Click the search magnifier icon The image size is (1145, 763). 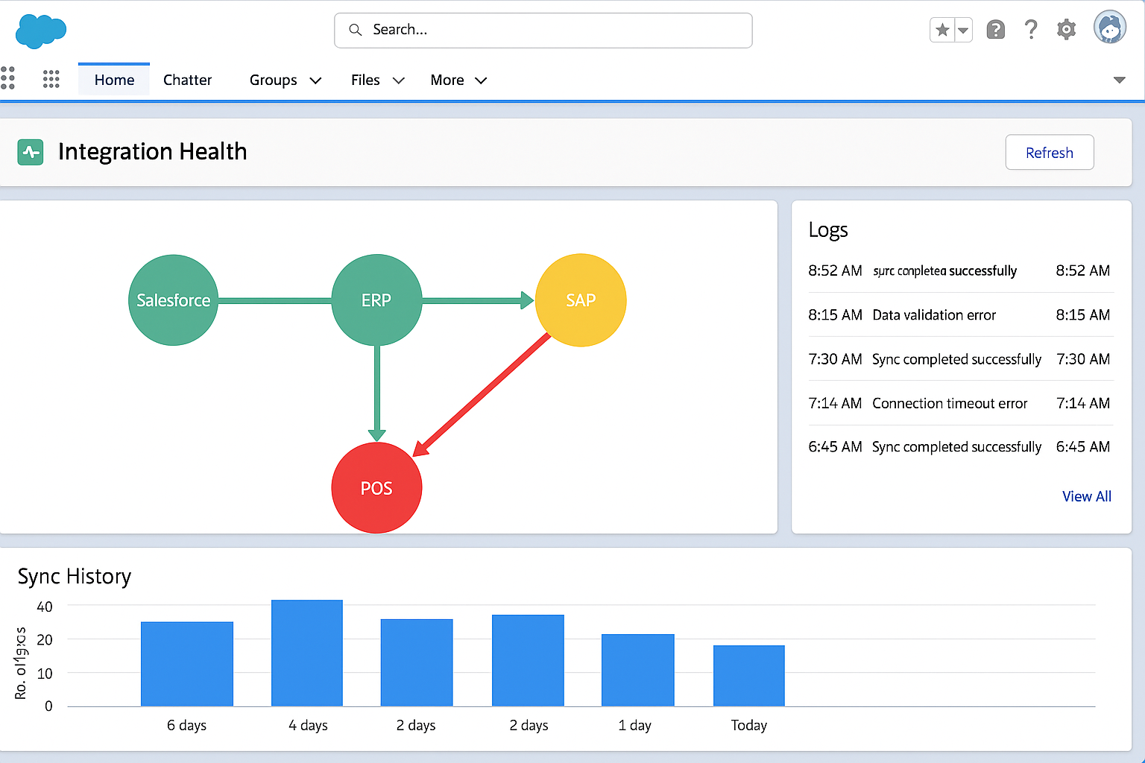[355, 30]
